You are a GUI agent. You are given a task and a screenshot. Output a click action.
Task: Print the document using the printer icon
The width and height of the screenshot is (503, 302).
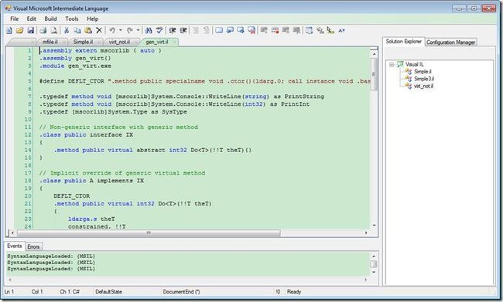(x=43, y=30)
